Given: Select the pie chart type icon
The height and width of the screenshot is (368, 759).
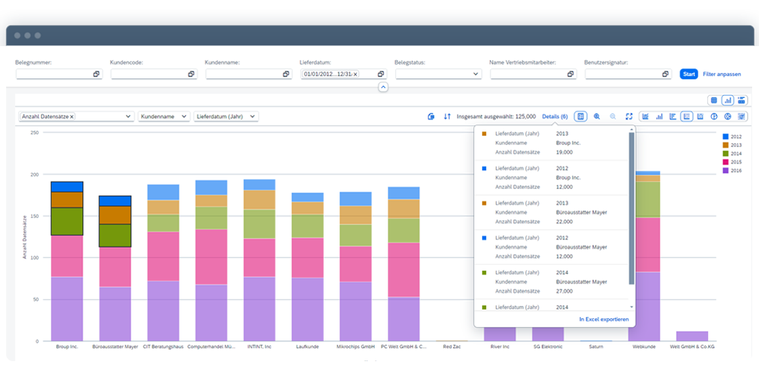Looking at the screenshot, I should click(714, 117).
